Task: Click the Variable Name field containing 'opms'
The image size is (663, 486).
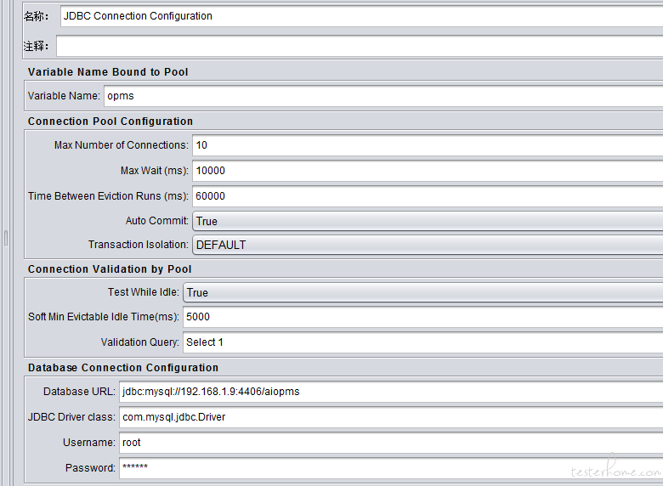Action: pos(383,96)
